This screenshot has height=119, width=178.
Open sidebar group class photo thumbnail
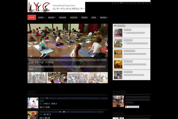[x=118, y=101]
